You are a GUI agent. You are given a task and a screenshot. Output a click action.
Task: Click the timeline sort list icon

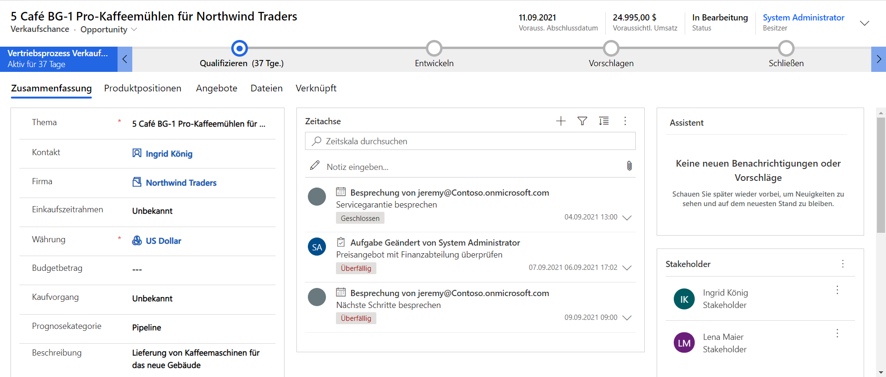pos(604,121)
